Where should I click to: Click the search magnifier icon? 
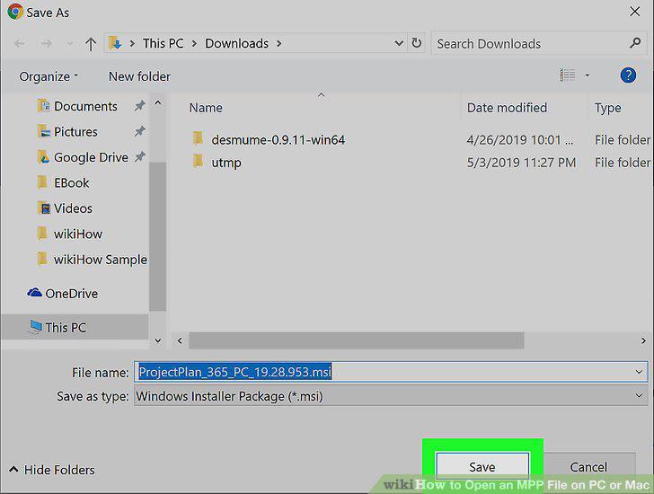pyautogui.click(x=635, y=42)
